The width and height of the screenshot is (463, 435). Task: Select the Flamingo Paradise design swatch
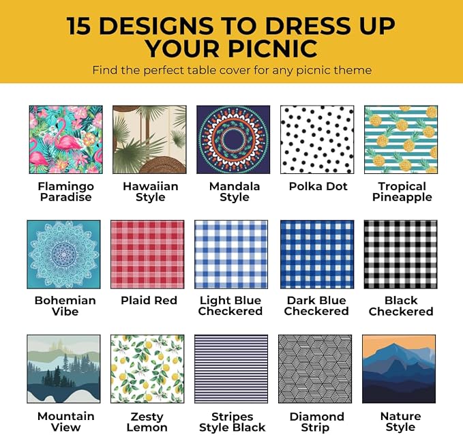point(66,139)
